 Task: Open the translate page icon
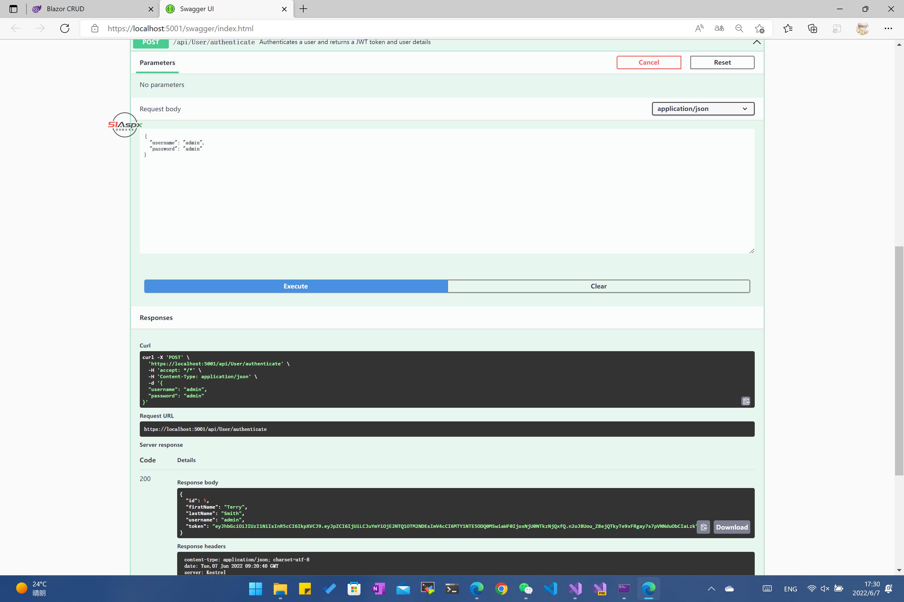coord(719,28)
